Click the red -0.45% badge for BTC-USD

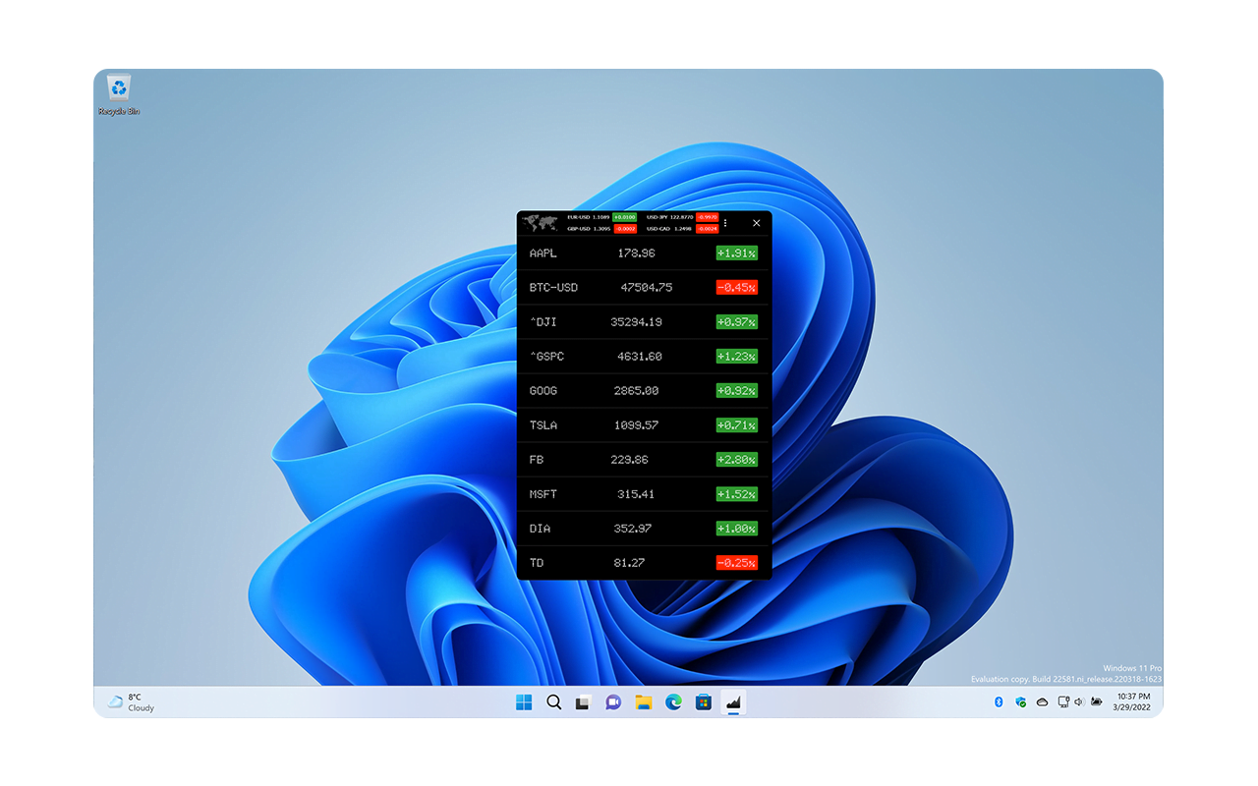(737, 287)
